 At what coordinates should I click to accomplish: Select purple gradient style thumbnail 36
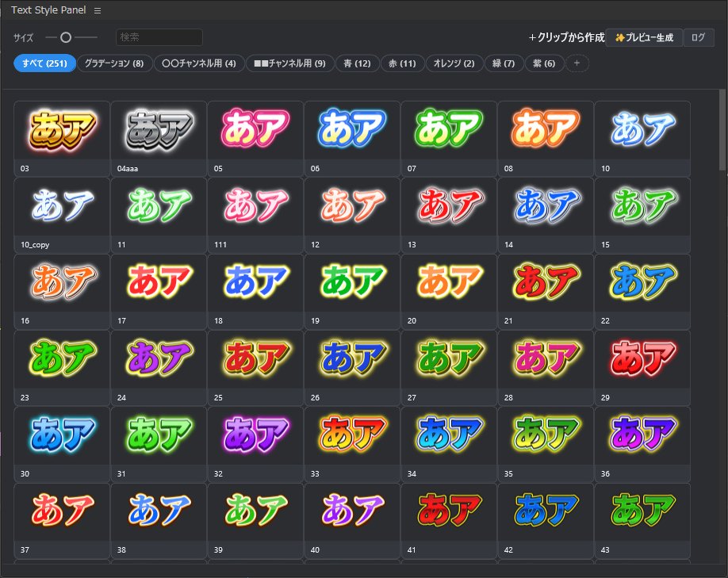pyautogui.click(x=642, y=444)
